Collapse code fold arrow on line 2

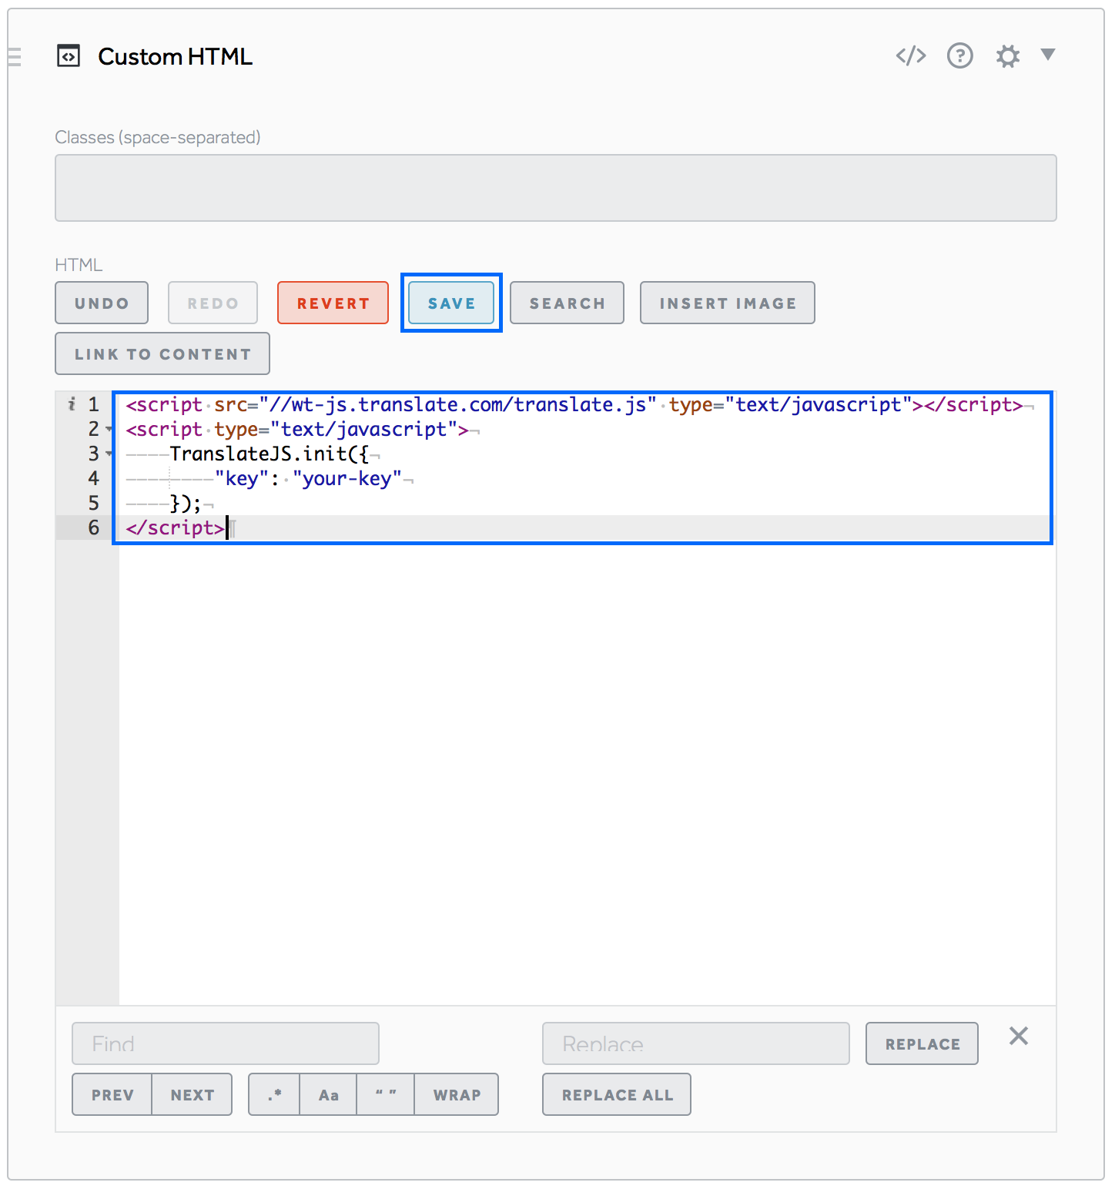tap(109, 429)
